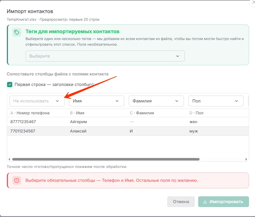Click the cell 'жен'

pos(193,122)
